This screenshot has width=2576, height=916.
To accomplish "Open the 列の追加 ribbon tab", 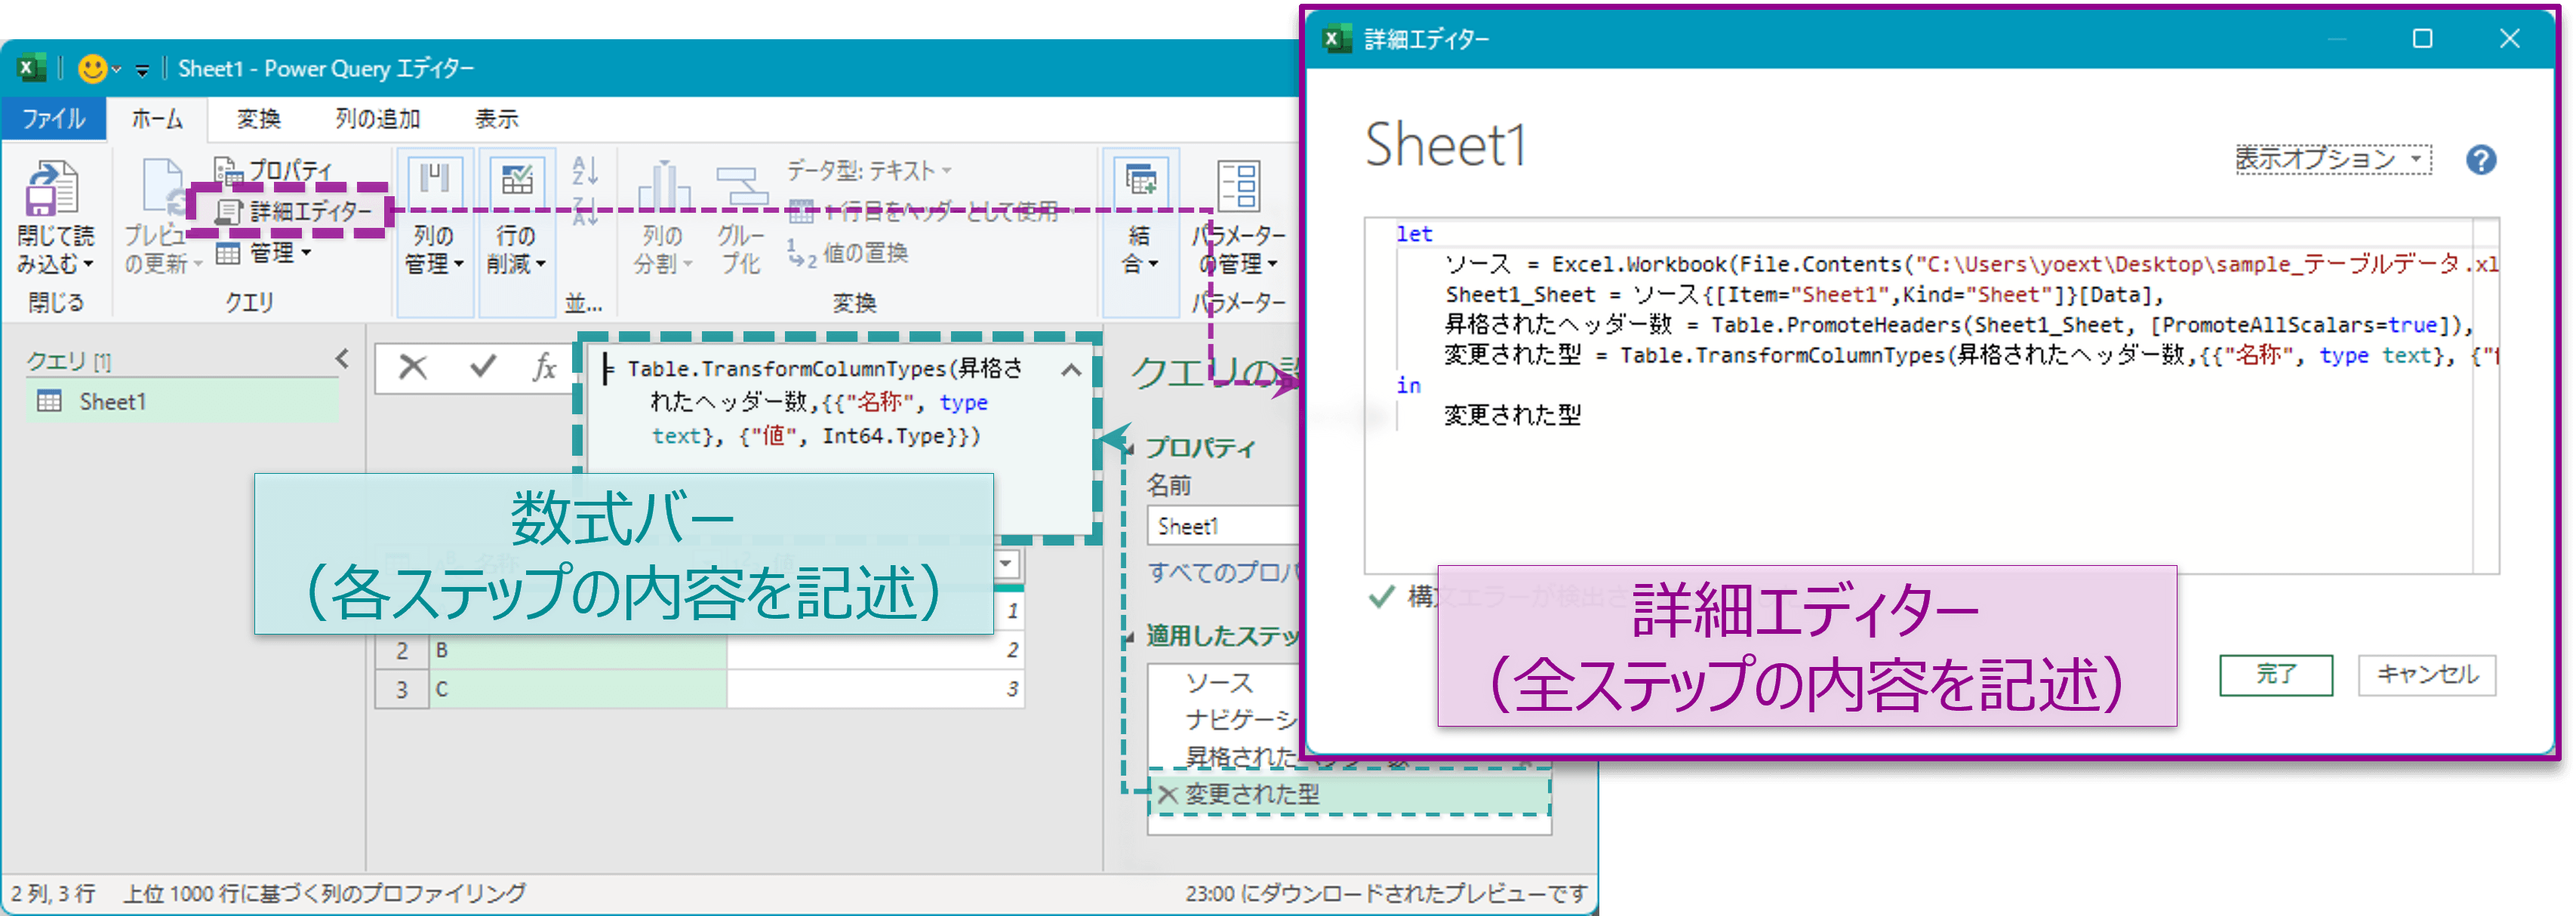I will pyautogui.click(x=377, y=119).
